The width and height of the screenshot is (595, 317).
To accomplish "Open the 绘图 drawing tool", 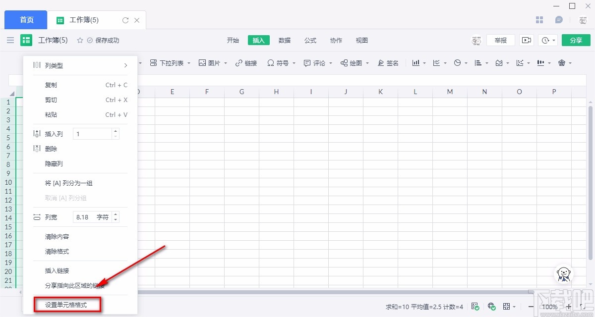I will point(351,63).
